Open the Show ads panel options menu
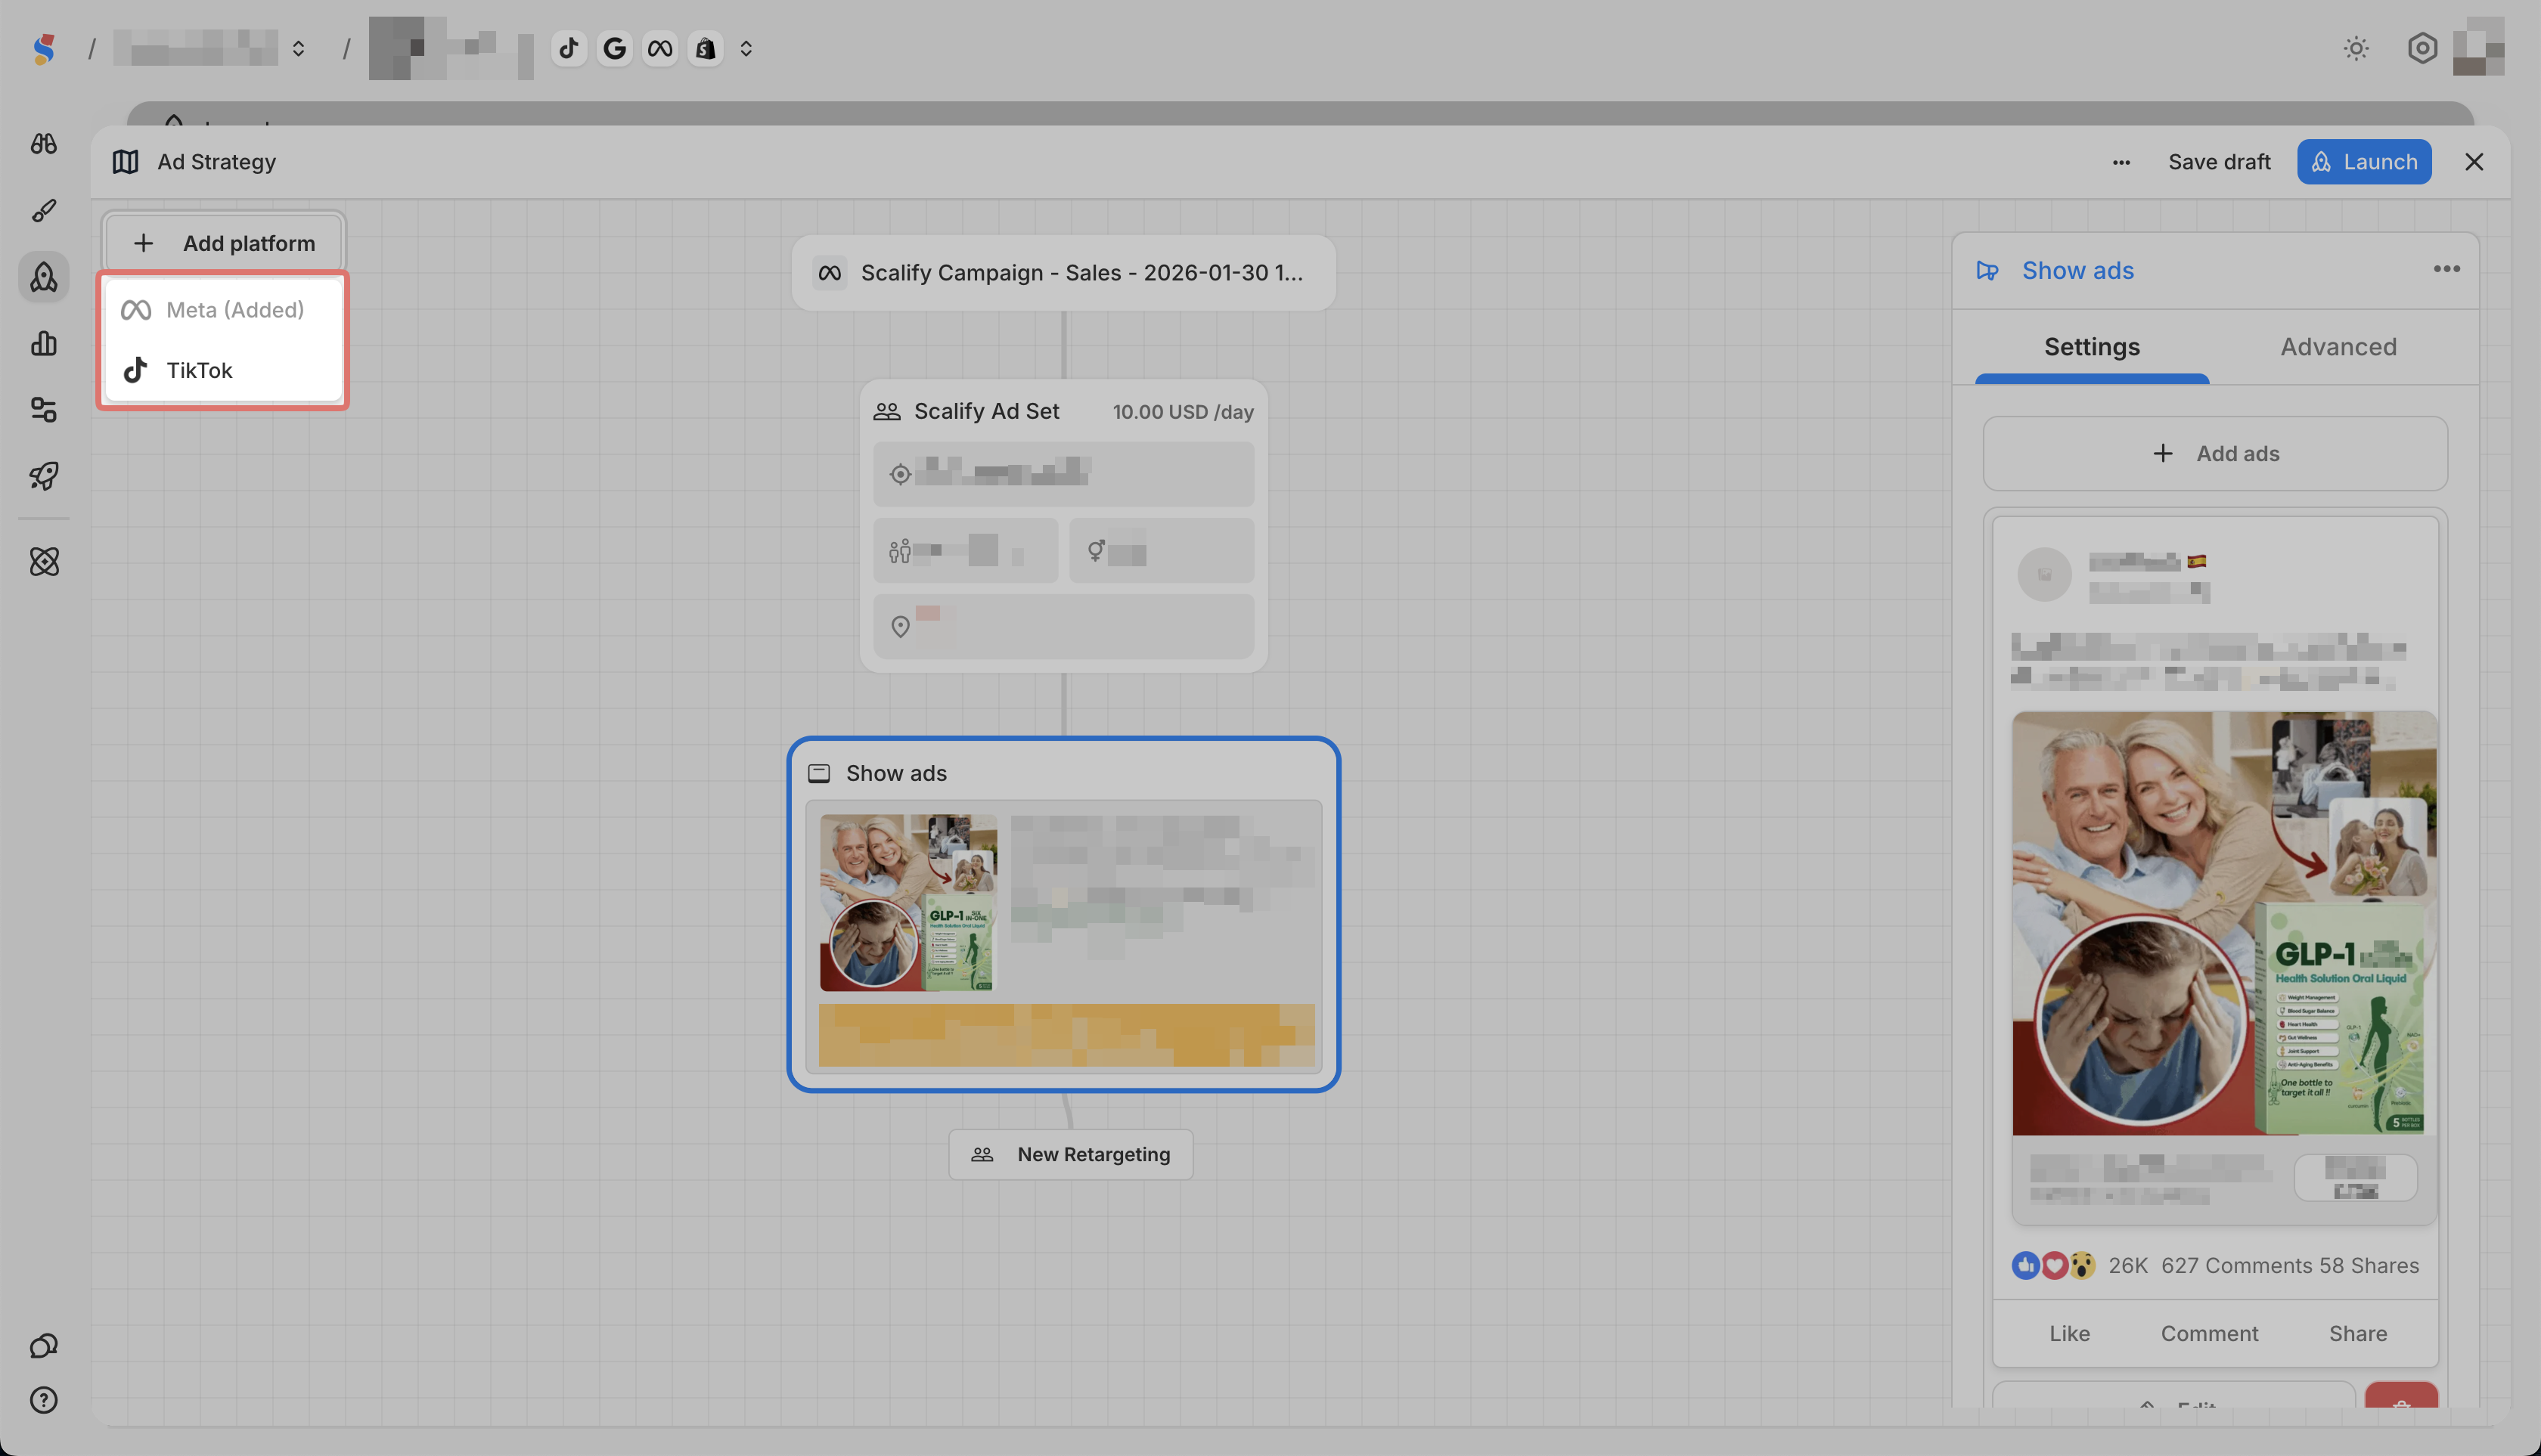Image resolution: width=2541 pixels, height=1456 pixels. tap(2446, 269)
